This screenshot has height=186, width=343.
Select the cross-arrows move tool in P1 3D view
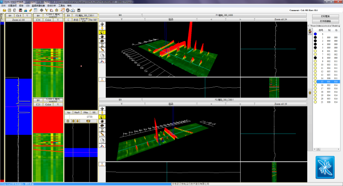(x=102, y=24)
